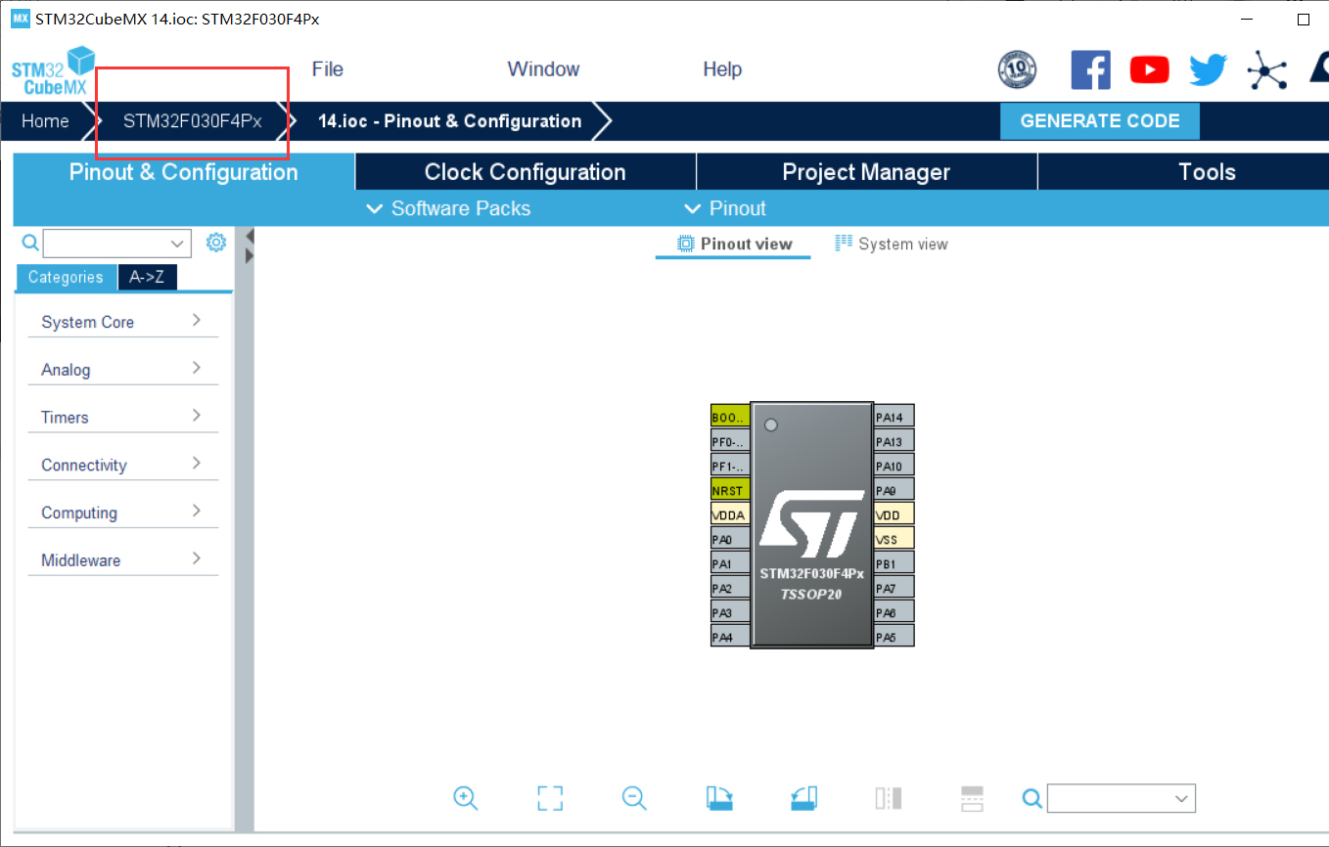1329x847 pixels.
Task: Switch to Tools tab
Action: point(1208,172)
